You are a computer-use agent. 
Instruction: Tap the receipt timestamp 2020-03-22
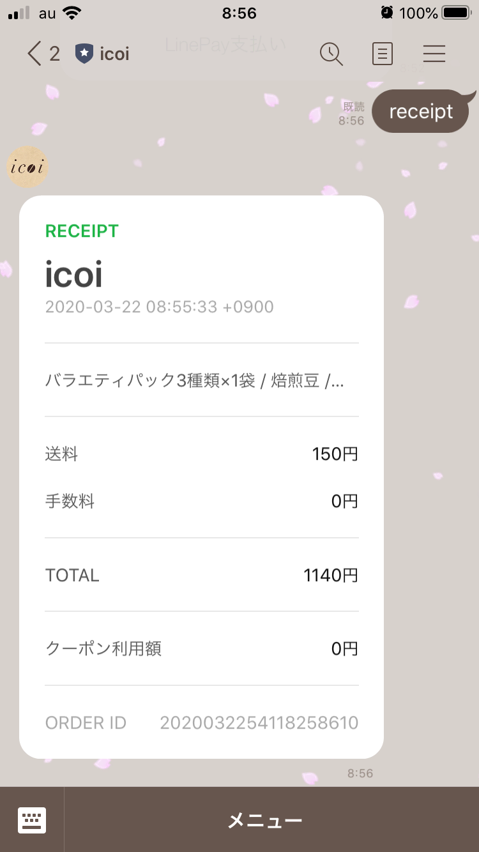159,307
